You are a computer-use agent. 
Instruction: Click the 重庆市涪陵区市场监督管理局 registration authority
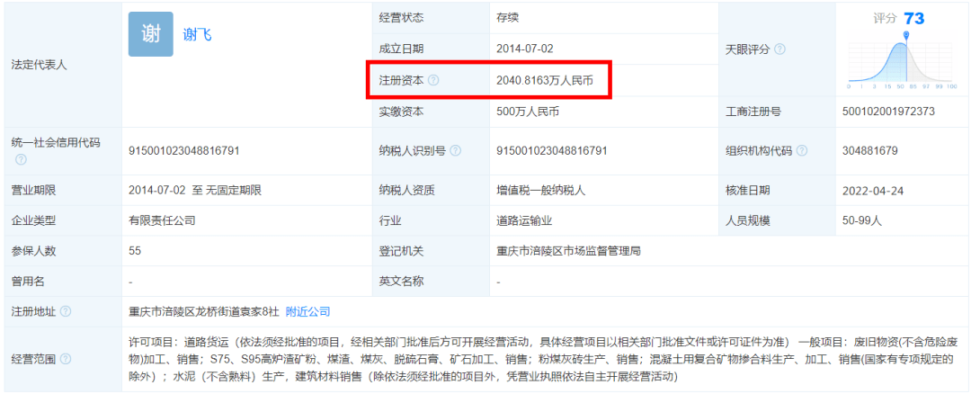click(568, 251)
